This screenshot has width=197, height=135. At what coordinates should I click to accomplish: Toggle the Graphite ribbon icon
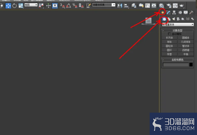[x=141, y=6]
